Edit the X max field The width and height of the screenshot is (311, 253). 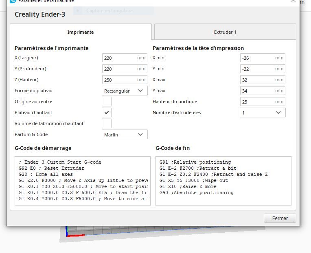[263, 80]
